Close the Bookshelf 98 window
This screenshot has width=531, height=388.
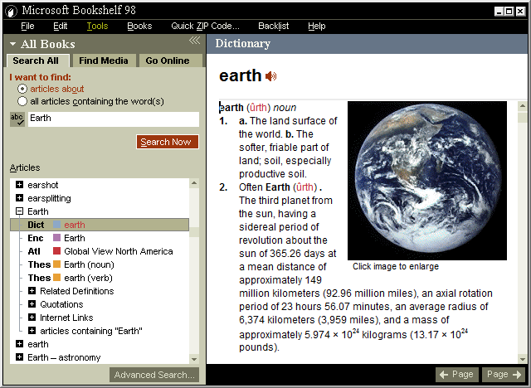[x=520, y=11]
